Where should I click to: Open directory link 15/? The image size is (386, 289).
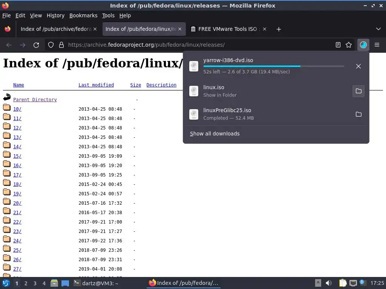click(17, 156)
